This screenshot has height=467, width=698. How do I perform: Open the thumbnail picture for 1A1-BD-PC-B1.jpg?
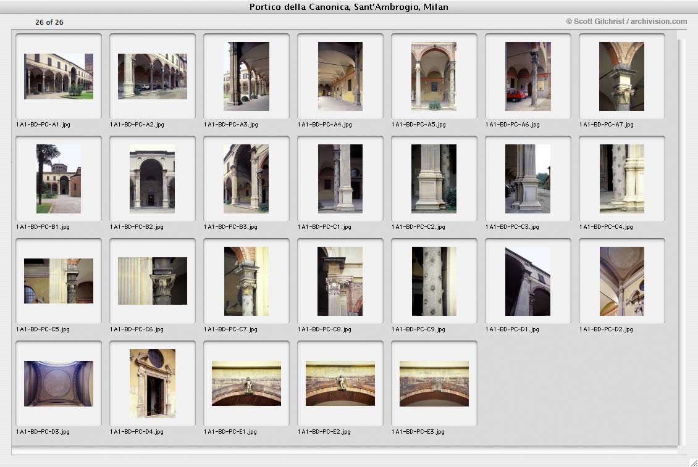58,179
